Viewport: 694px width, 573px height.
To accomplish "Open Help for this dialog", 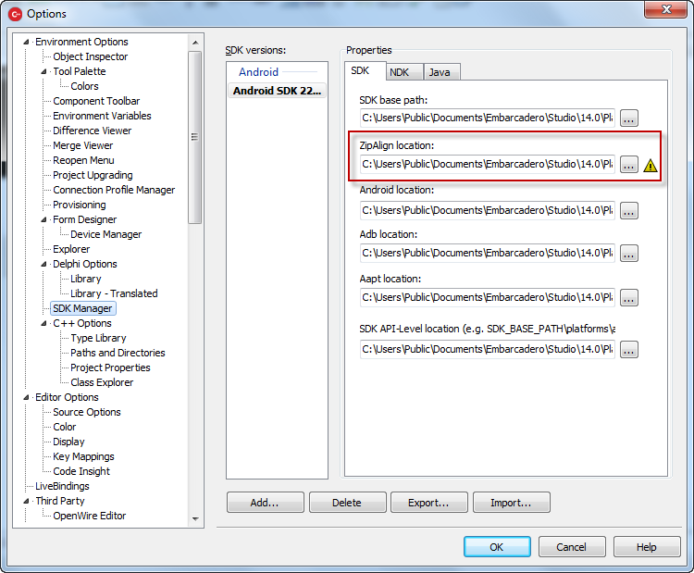I will click(647, 547).
